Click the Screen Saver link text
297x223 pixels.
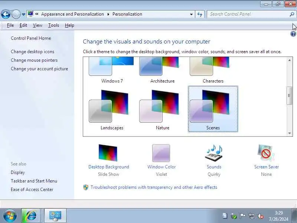pyautogui.click(x=267, y=167)
